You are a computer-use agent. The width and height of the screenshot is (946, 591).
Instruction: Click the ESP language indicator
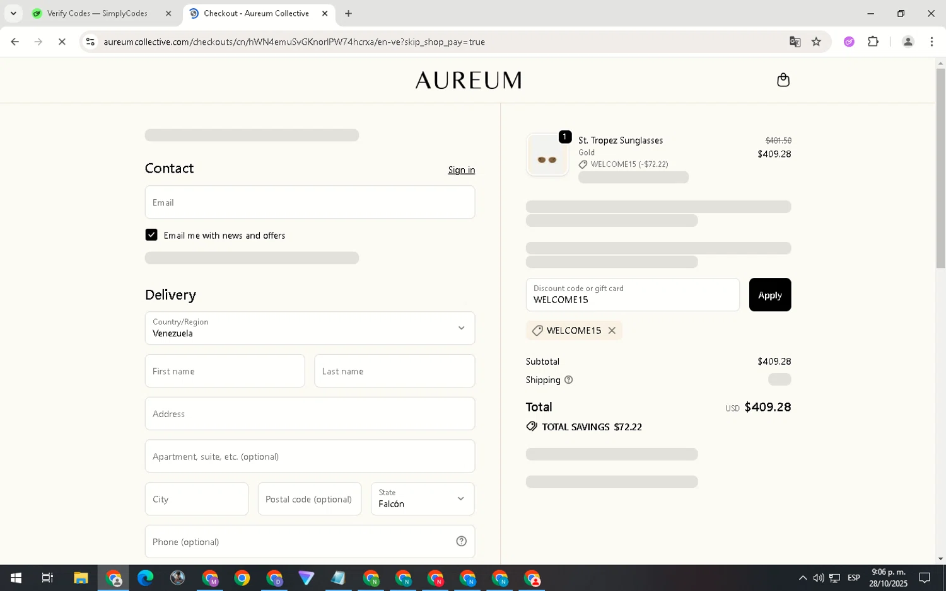click(854, 578)
